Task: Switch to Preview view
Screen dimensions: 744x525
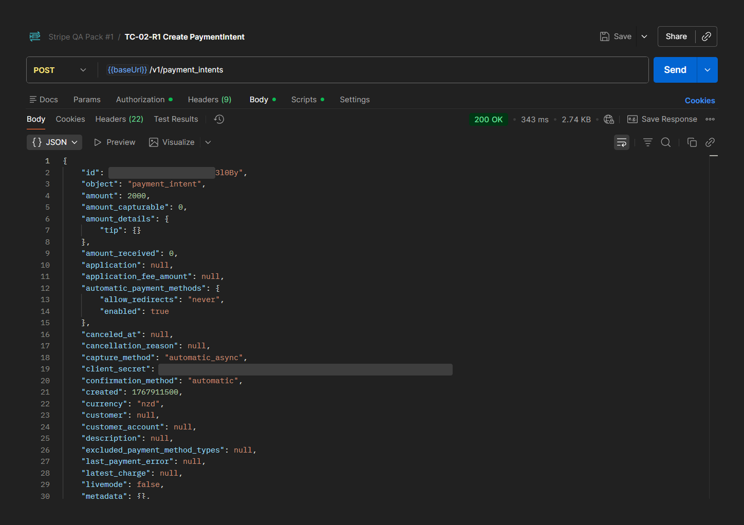Action: 115,142
